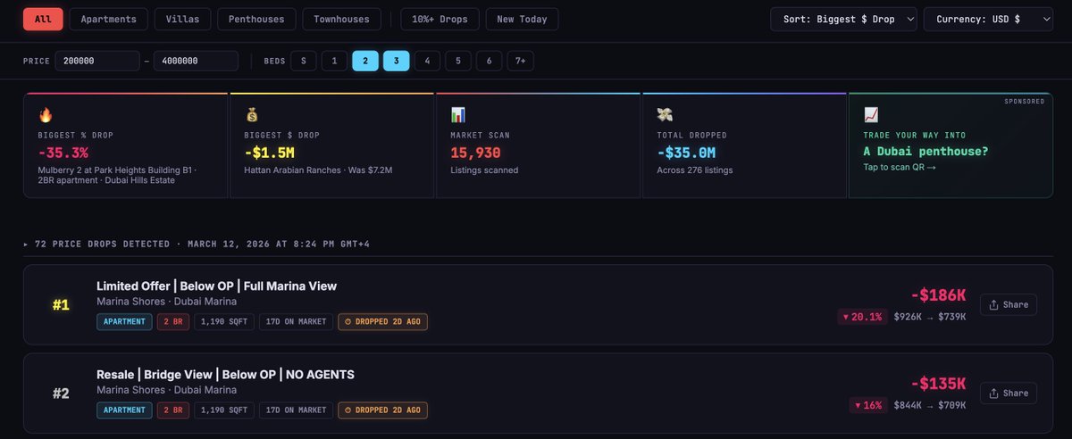
Task: Click the fire icon on Biggest % Drop card
Action: [45, 115]
